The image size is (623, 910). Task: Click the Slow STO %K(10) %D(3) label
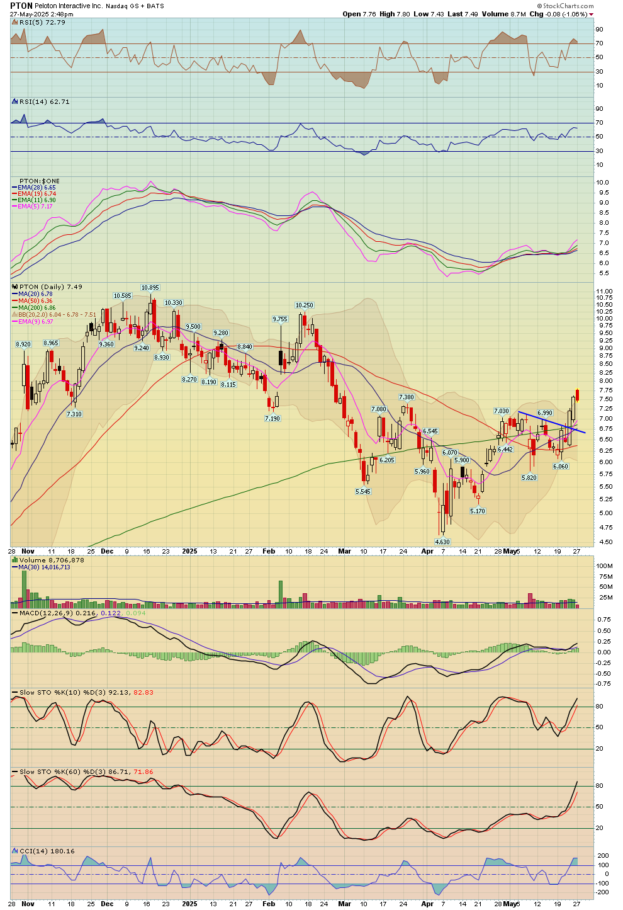point(63,692)
